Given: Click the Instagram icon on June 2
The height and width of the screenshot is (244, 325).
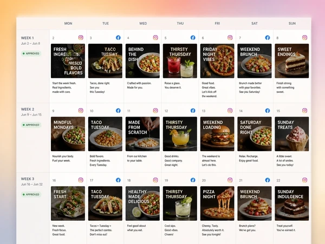Looking at the screenshot, I should coord(81,38).
